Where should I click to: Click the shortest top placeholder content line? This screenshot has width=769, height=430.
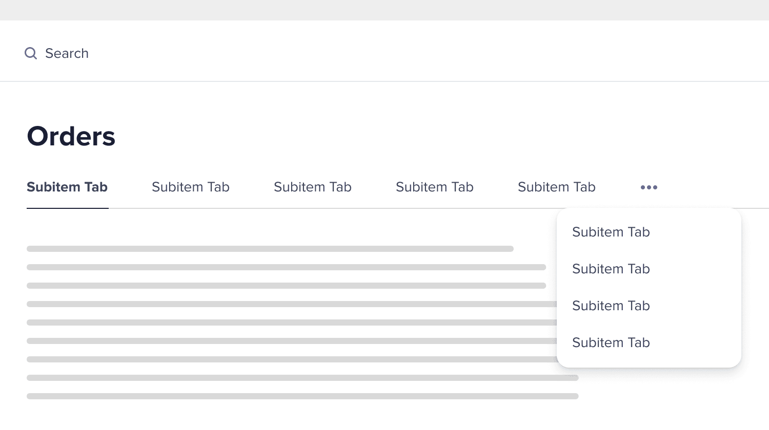(x=270, y=249)
